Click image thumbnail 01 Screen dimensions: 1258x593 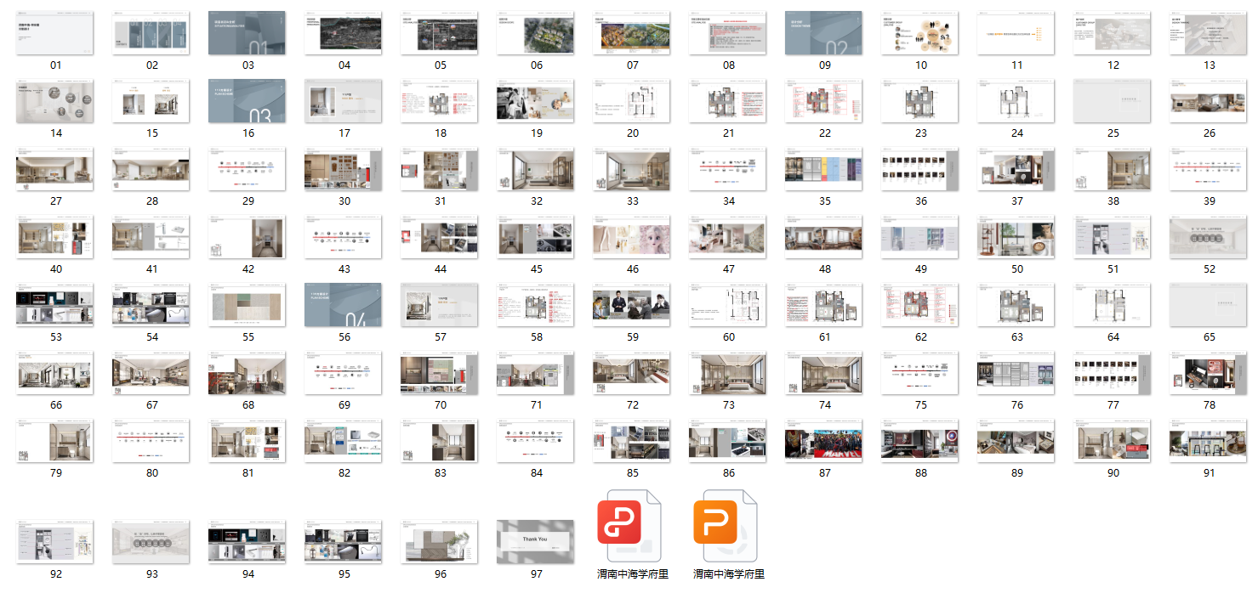click(x=56, y=33)
